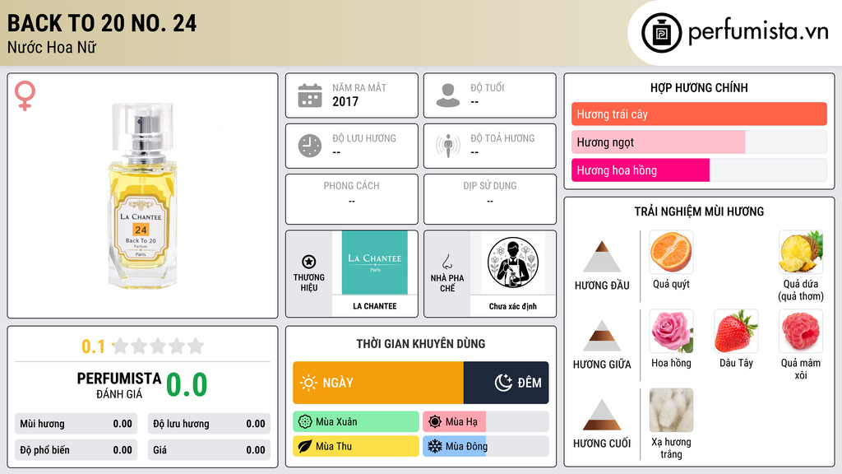Click the Chưa xác định perfumer label
The image size is (842, 474).
[513, 306]
